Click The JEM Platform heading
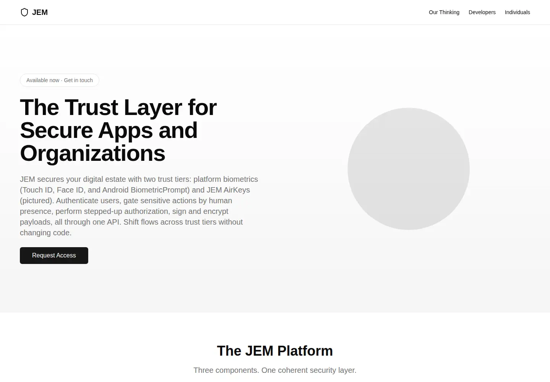The height and width of the screenshot is (382, 550). click(275, 351)
